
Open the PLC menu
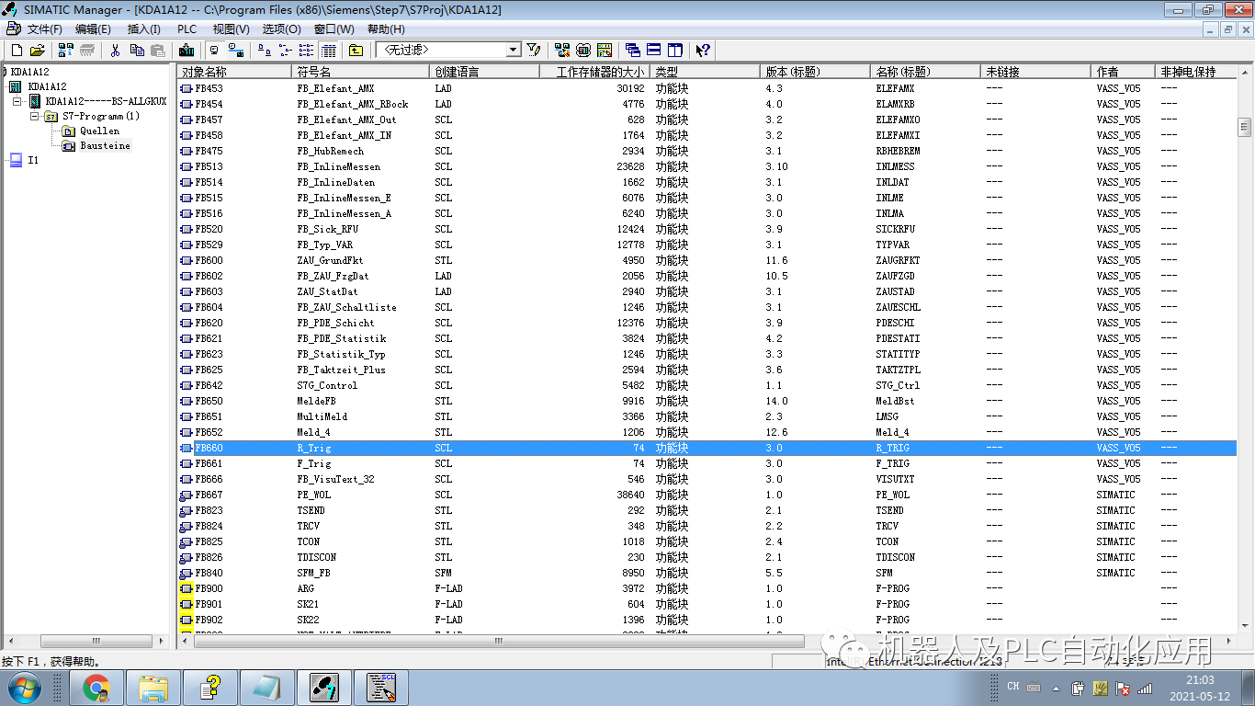187,29
